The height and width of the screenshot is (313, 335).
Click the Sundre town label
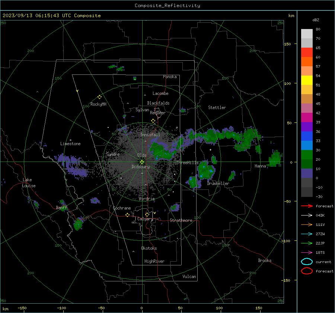(113, 154)
